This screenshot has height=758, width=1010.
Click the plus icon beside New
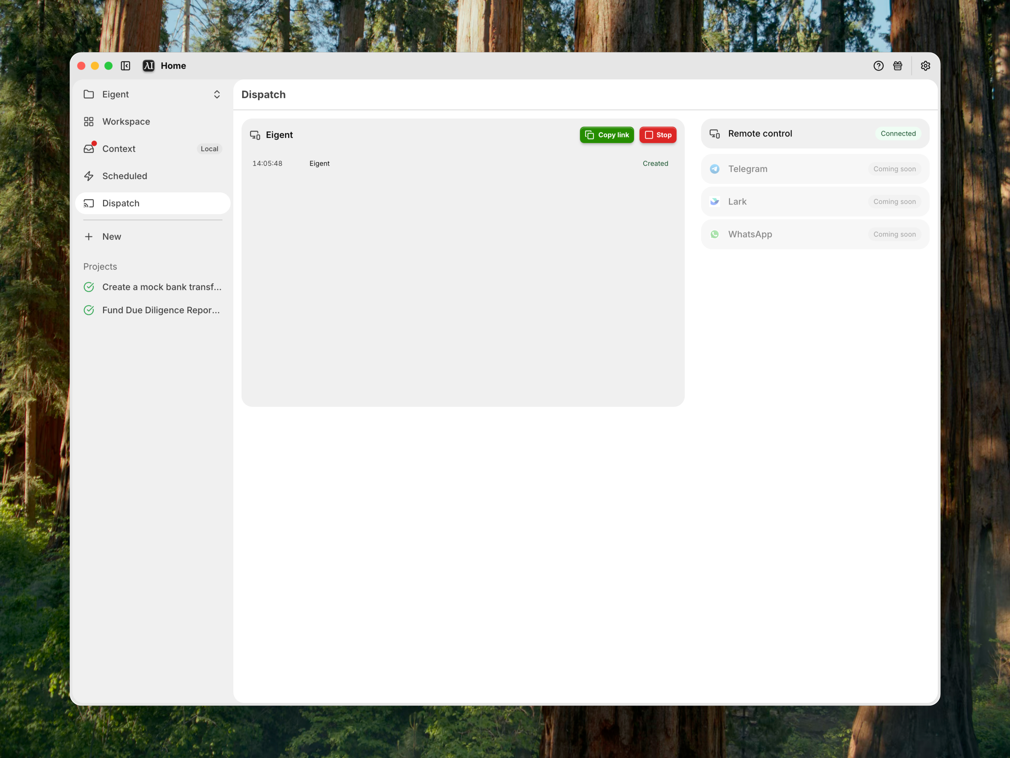tap(89, 237)
